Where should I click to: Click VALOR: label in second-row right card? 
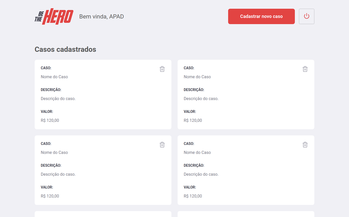[190, 187]
